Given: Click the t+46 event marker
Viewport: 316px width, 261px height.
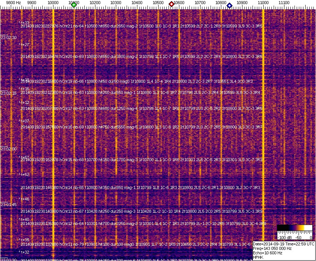Looking at the screenshot, I should tap(25, 199).
